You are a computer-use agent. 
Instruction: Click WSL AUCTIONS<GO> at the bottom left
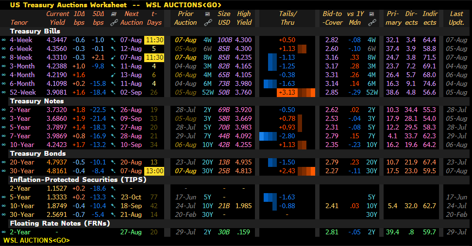point(36,240)
